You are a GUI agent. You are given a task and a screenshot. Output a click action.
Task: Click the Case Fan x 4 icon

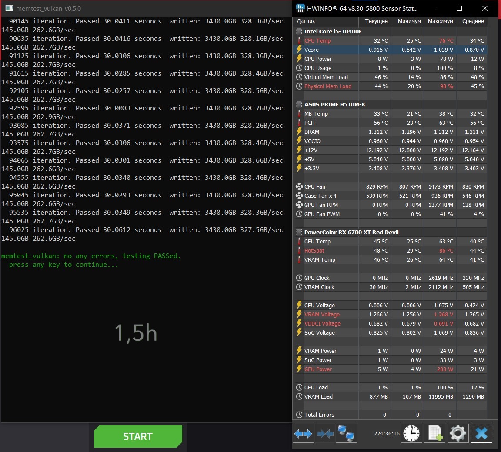point(299,196)
